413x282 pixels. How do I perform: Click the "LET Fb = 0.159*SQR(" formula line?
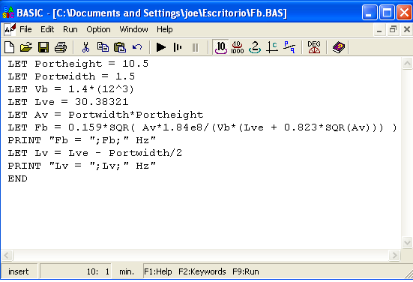202,127
